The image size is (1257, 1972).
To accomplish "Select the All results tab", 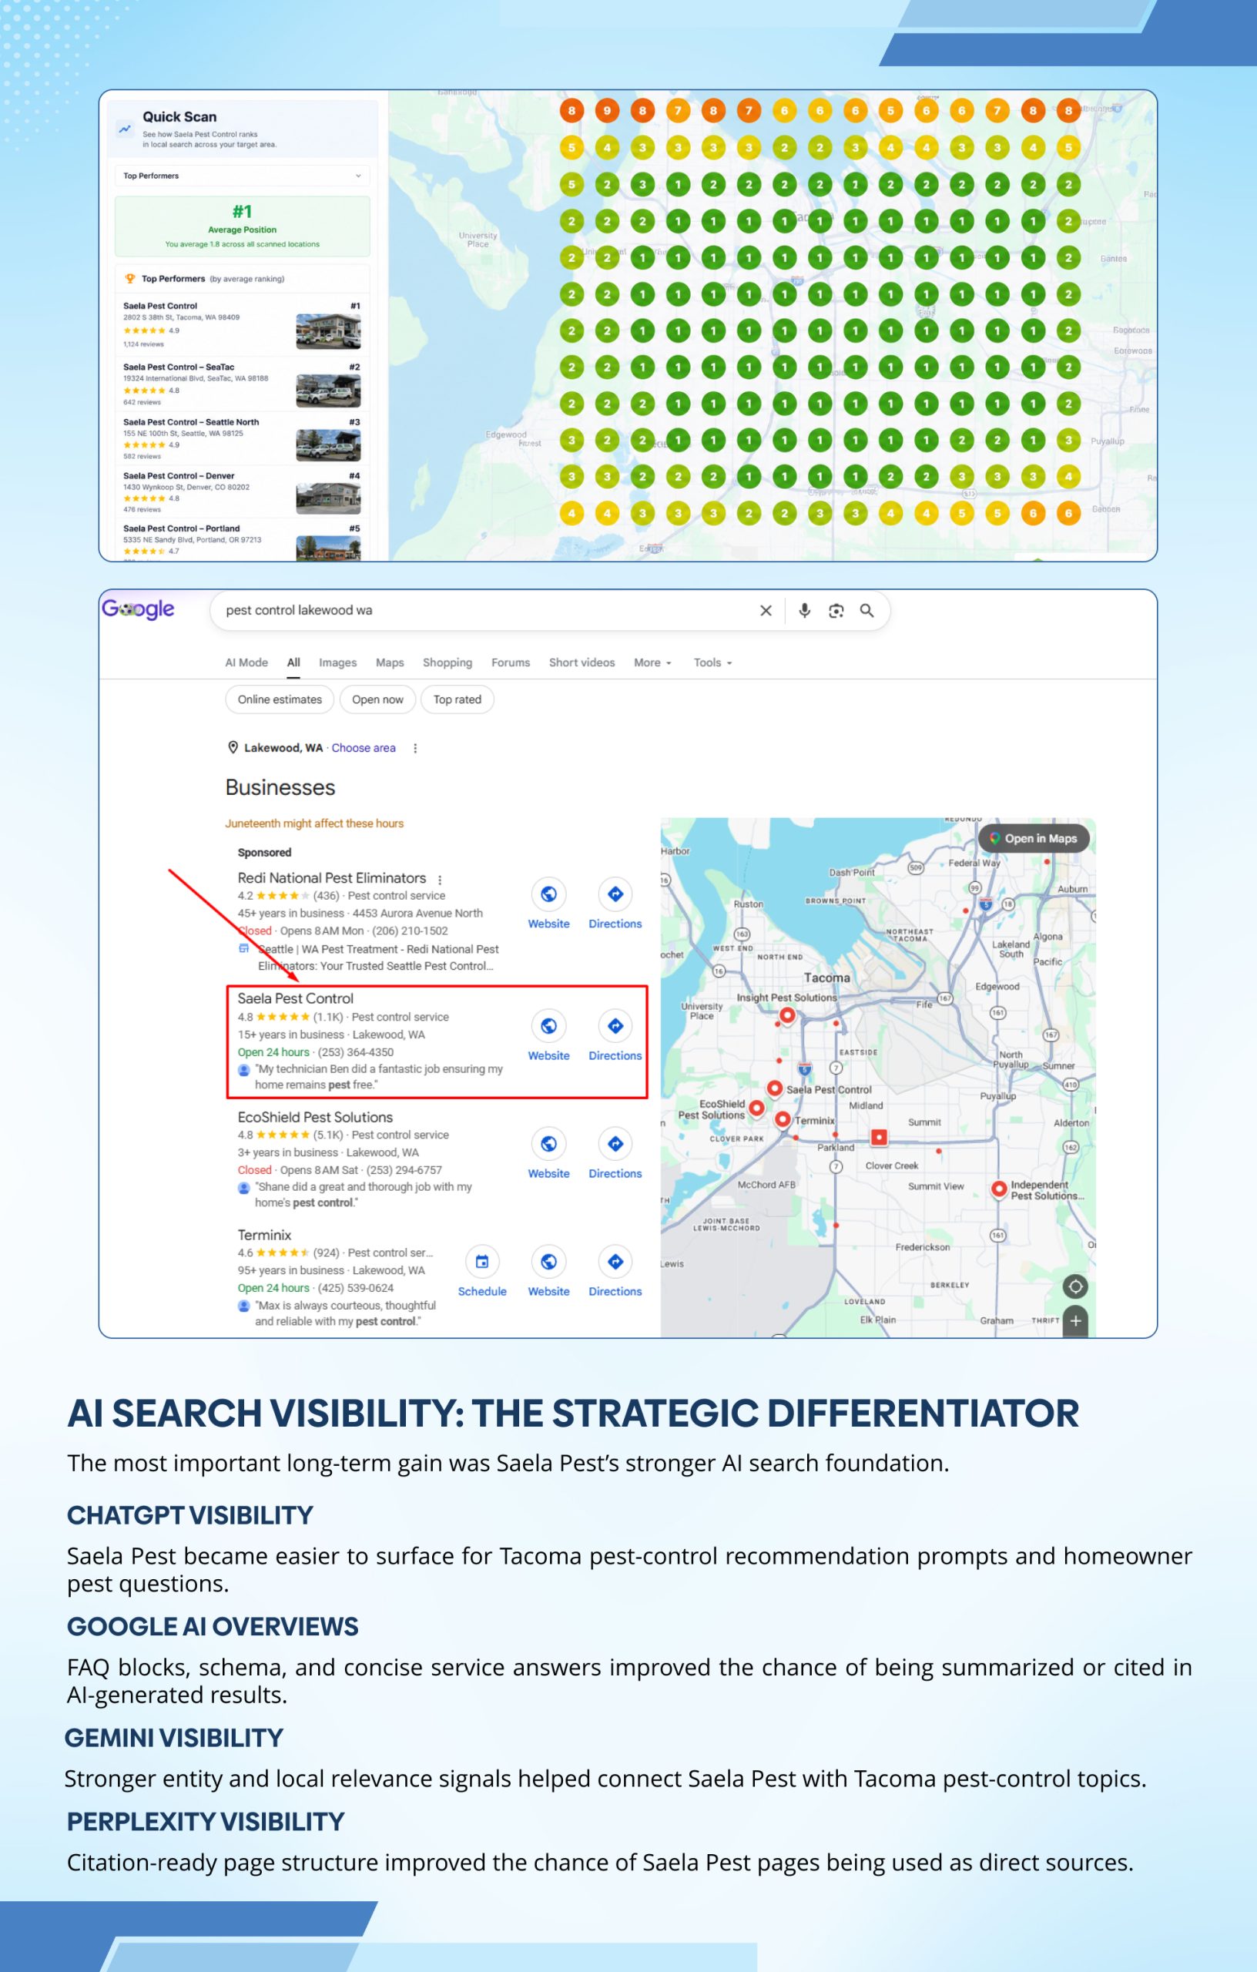I will pyautogui.click(x=293, y=662).
